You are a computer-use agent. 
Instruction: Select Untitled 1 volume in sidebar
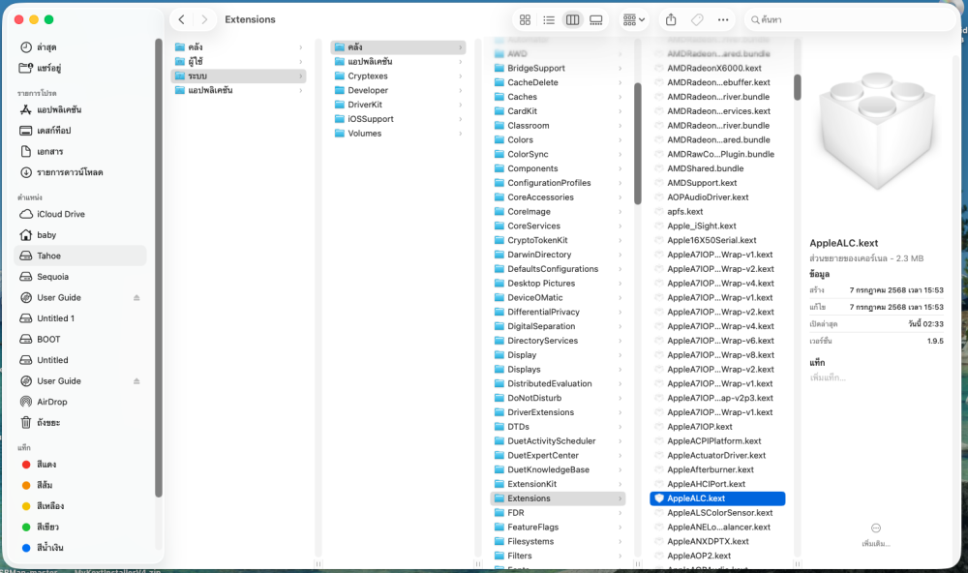tap(80, 318)
